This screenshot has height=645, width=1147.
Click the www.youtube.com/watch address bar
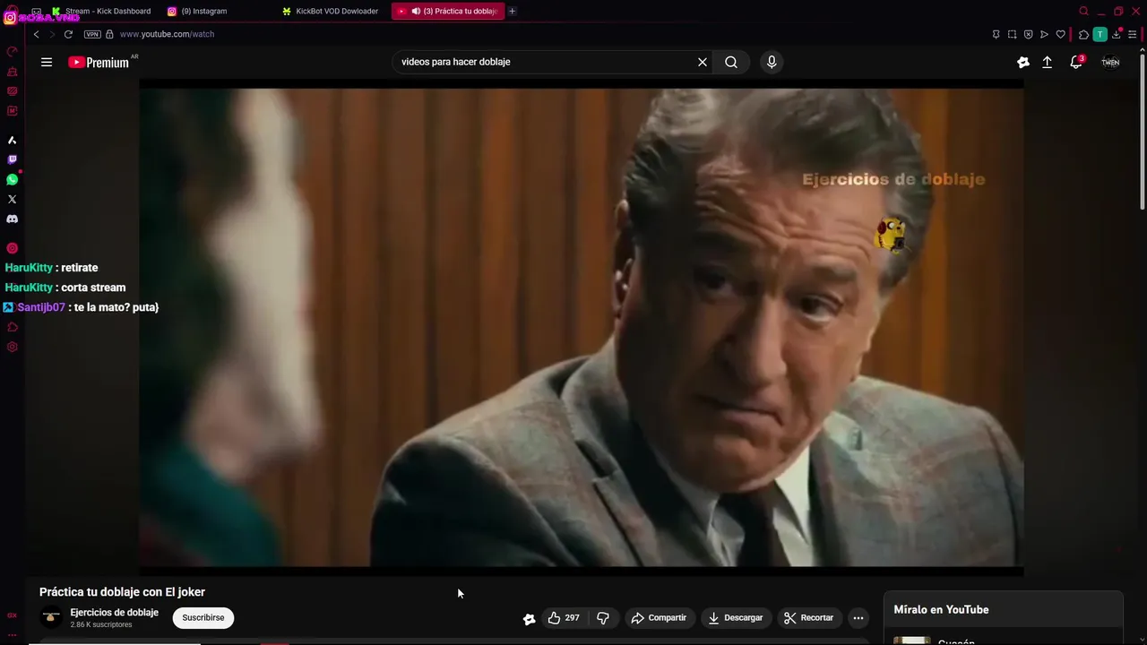(x=167, y=34)
